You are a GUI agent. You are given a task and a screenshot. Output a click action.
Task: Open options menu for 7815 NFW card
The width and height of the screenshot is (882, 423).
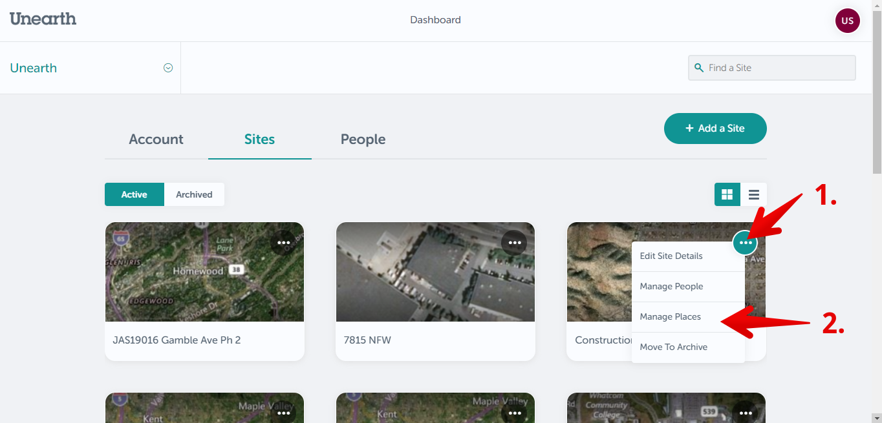pyautogui.click(x=514, y=243)
